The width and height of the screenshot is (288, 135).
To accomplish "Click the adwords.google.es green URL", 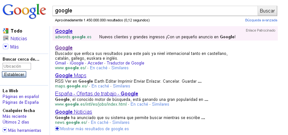I will 73,37.
